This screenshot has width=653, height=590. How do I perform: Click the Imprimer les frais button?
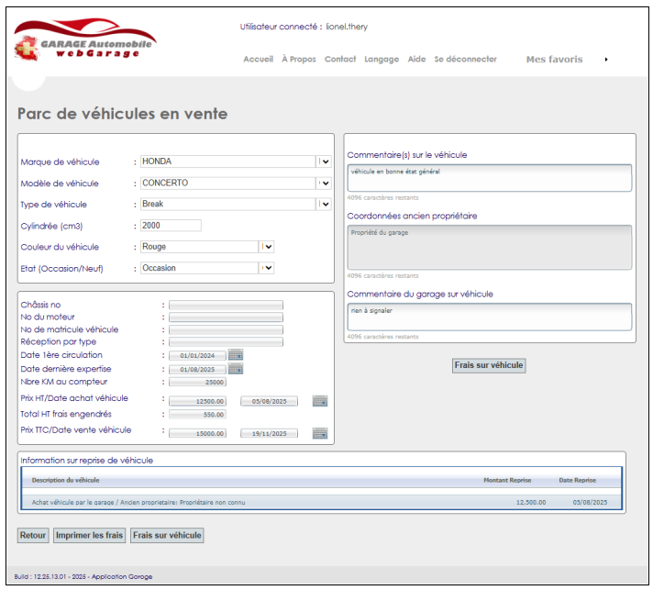coord(89,535)
